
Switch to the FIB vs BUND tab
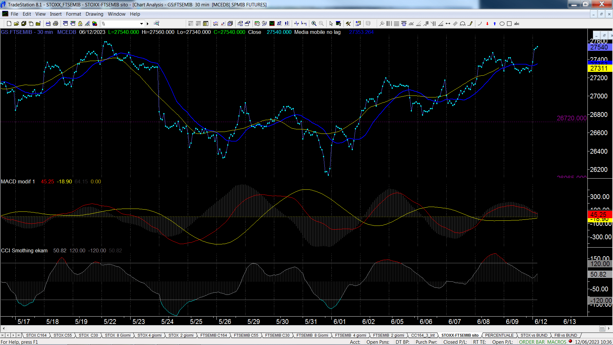click(566, 335)
